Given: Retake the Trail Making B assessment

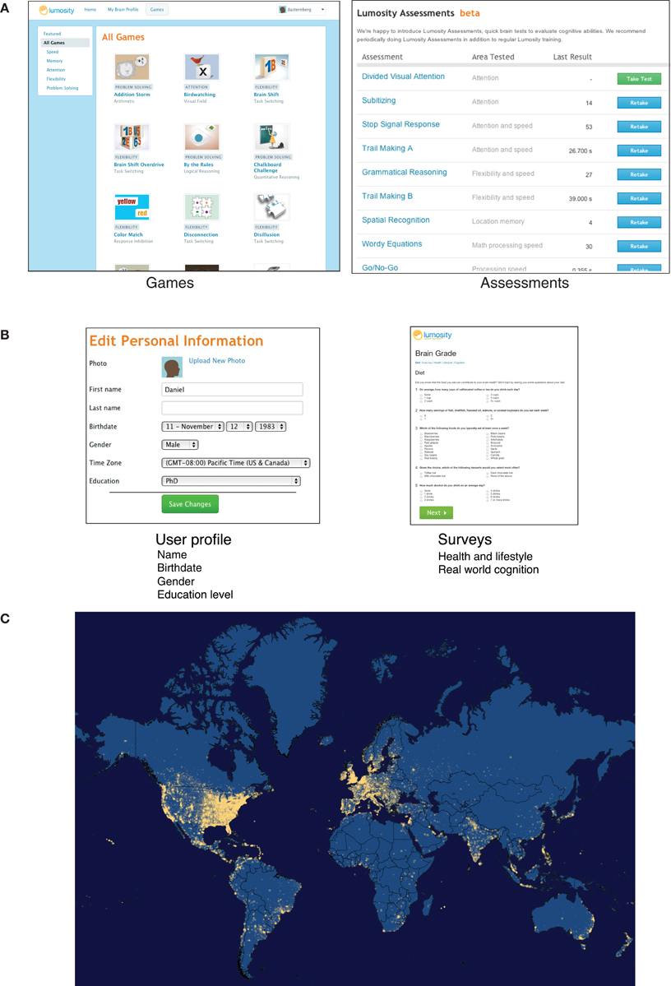Looking at the screenshot, I should tap(639, 198).
